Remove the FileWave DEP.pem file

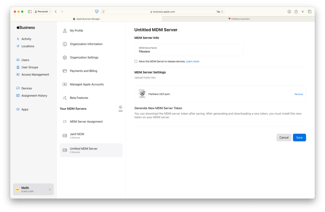[x=298, y=94]
